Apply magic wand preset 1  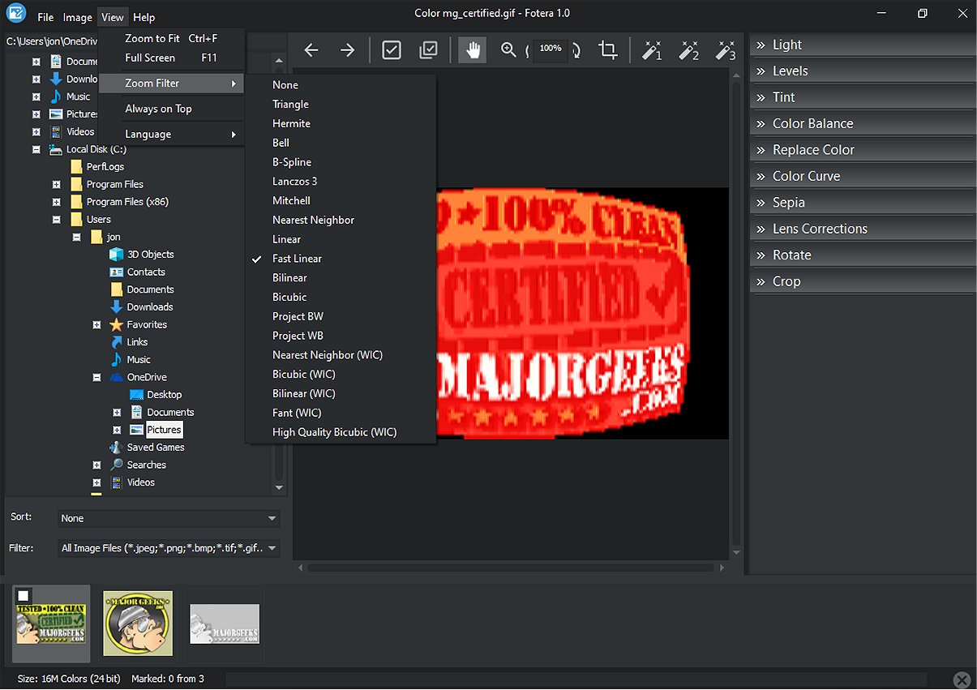point(652,50)
